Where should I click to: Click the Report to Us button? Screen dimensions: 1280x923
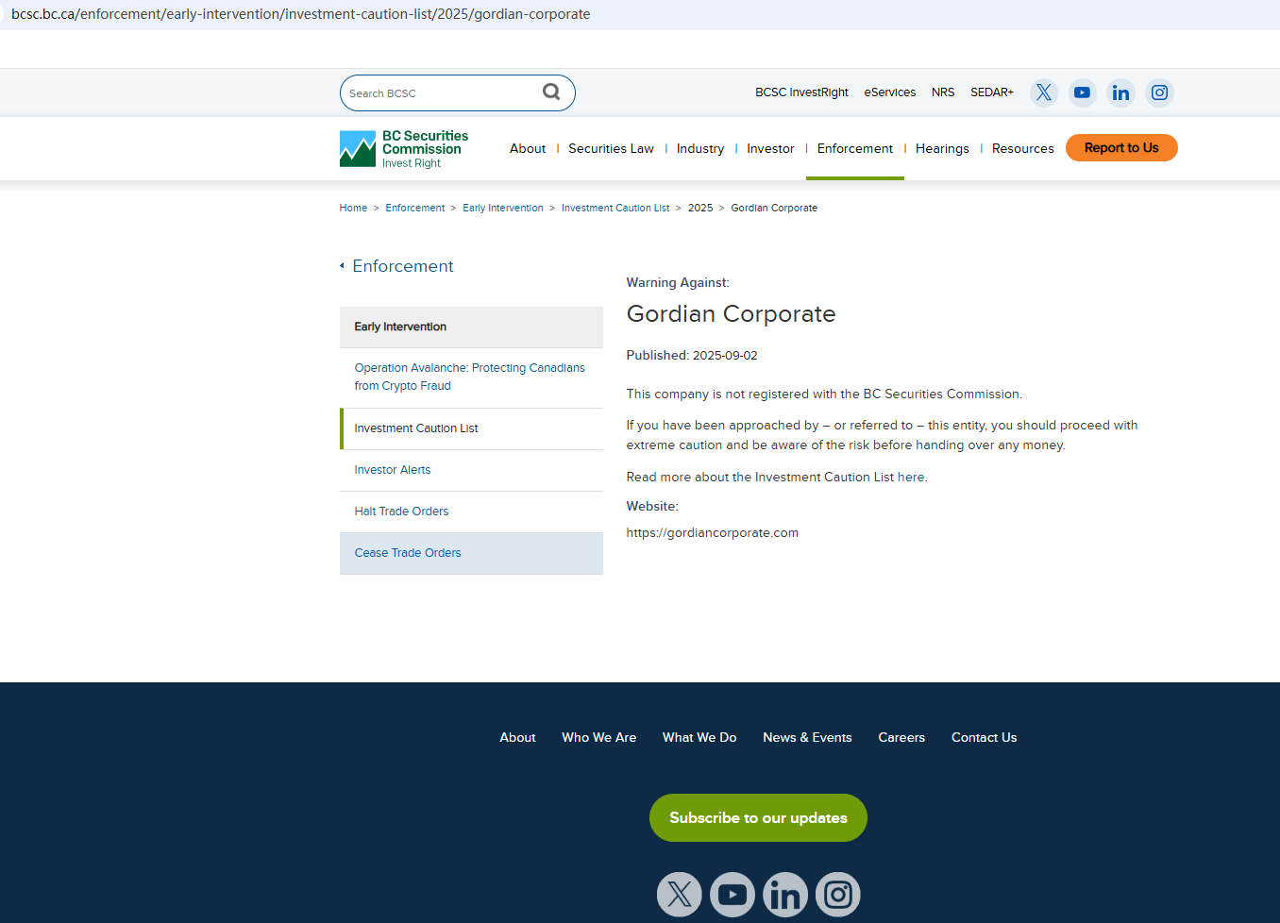pos(1121,148)
